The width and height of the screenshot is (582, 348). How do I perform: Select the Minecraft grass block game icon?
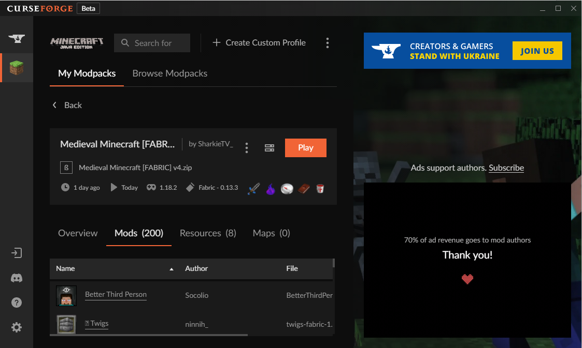pos(17,68)
